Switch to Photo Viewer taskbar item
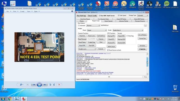This screenshot has height=101, width=180. [17, 99]
